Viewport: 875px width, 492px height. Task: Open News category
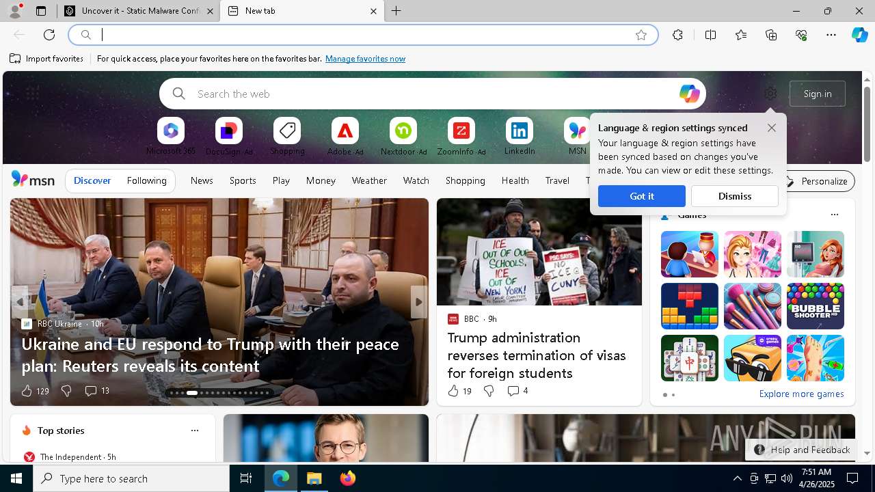click(x=202, y=180)
